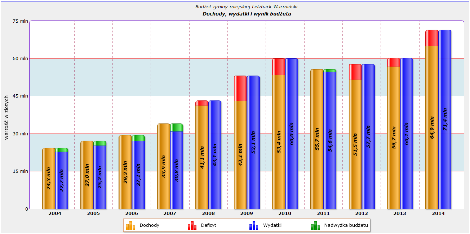Click the 2005 blue bar labeled 25,2 mln
Screen dimensions: 470x234
100,177
